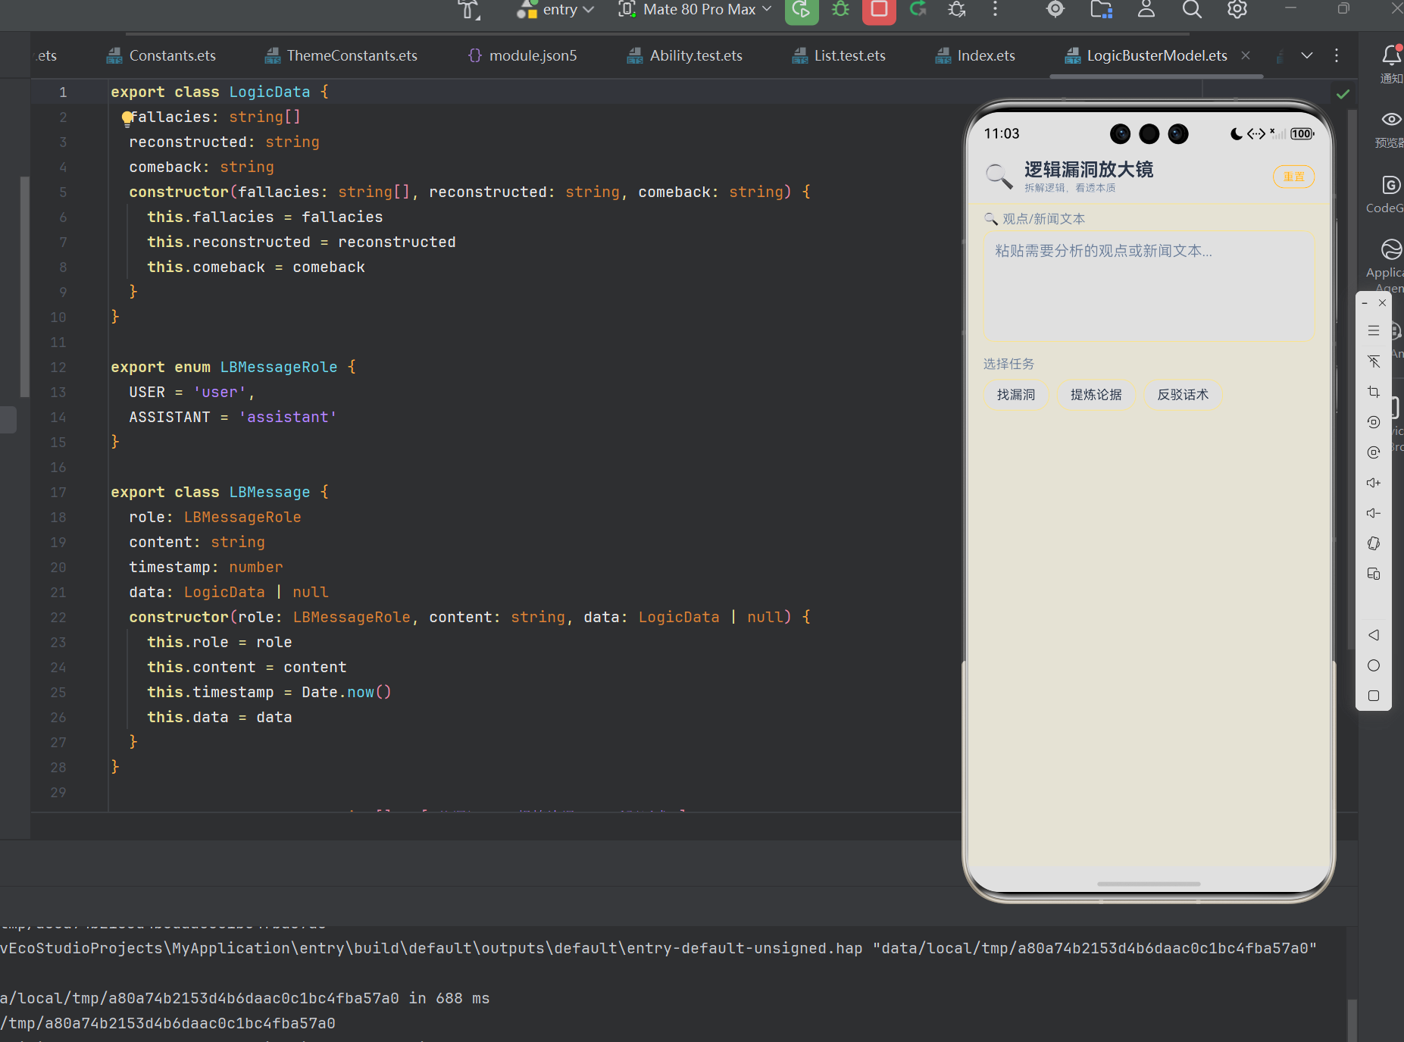The height and width of the screenshot is (1042, 1404).
Task: Open the notifications bell panel
Action: coord(1391,62)
